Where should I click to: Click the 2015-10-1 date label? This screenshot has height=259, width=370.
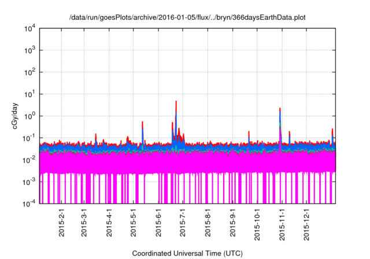point(257,224)
